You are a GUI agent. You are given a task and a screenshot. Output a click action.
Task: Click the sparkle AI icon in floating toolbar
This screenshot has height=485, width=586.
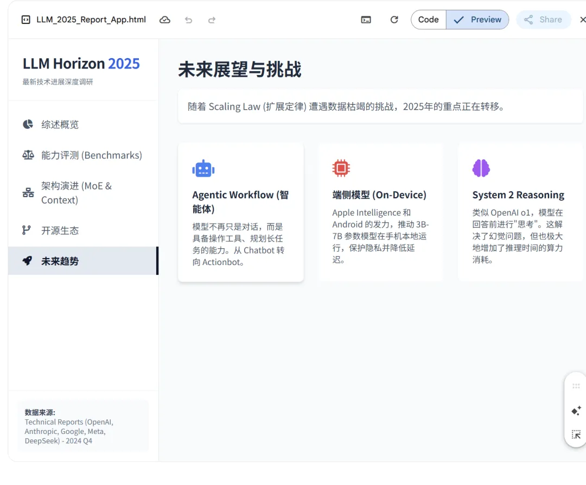coord(576,411)
